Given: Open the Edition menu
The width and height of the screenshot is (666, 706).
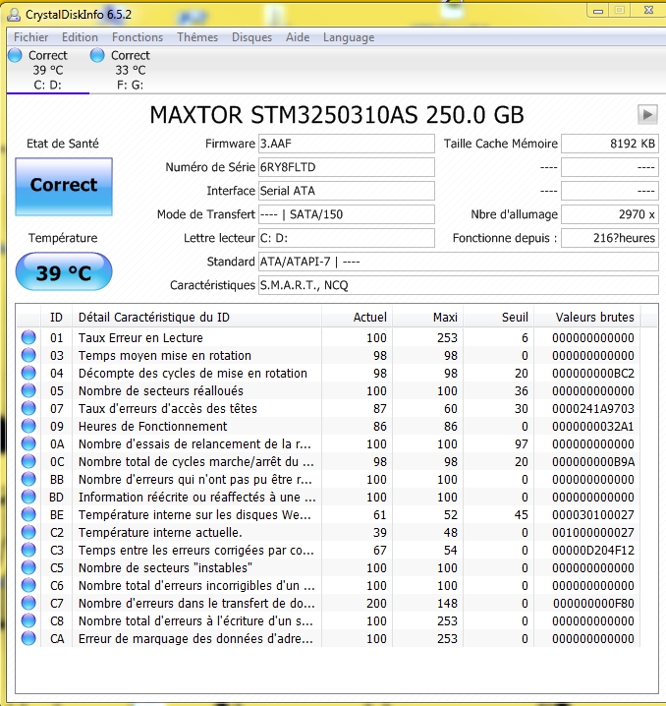Looking at the screenshot, I should tap(80, 37).
